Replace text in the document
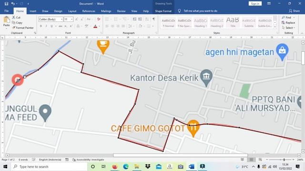The image size is (305, 171). point(288,23)
